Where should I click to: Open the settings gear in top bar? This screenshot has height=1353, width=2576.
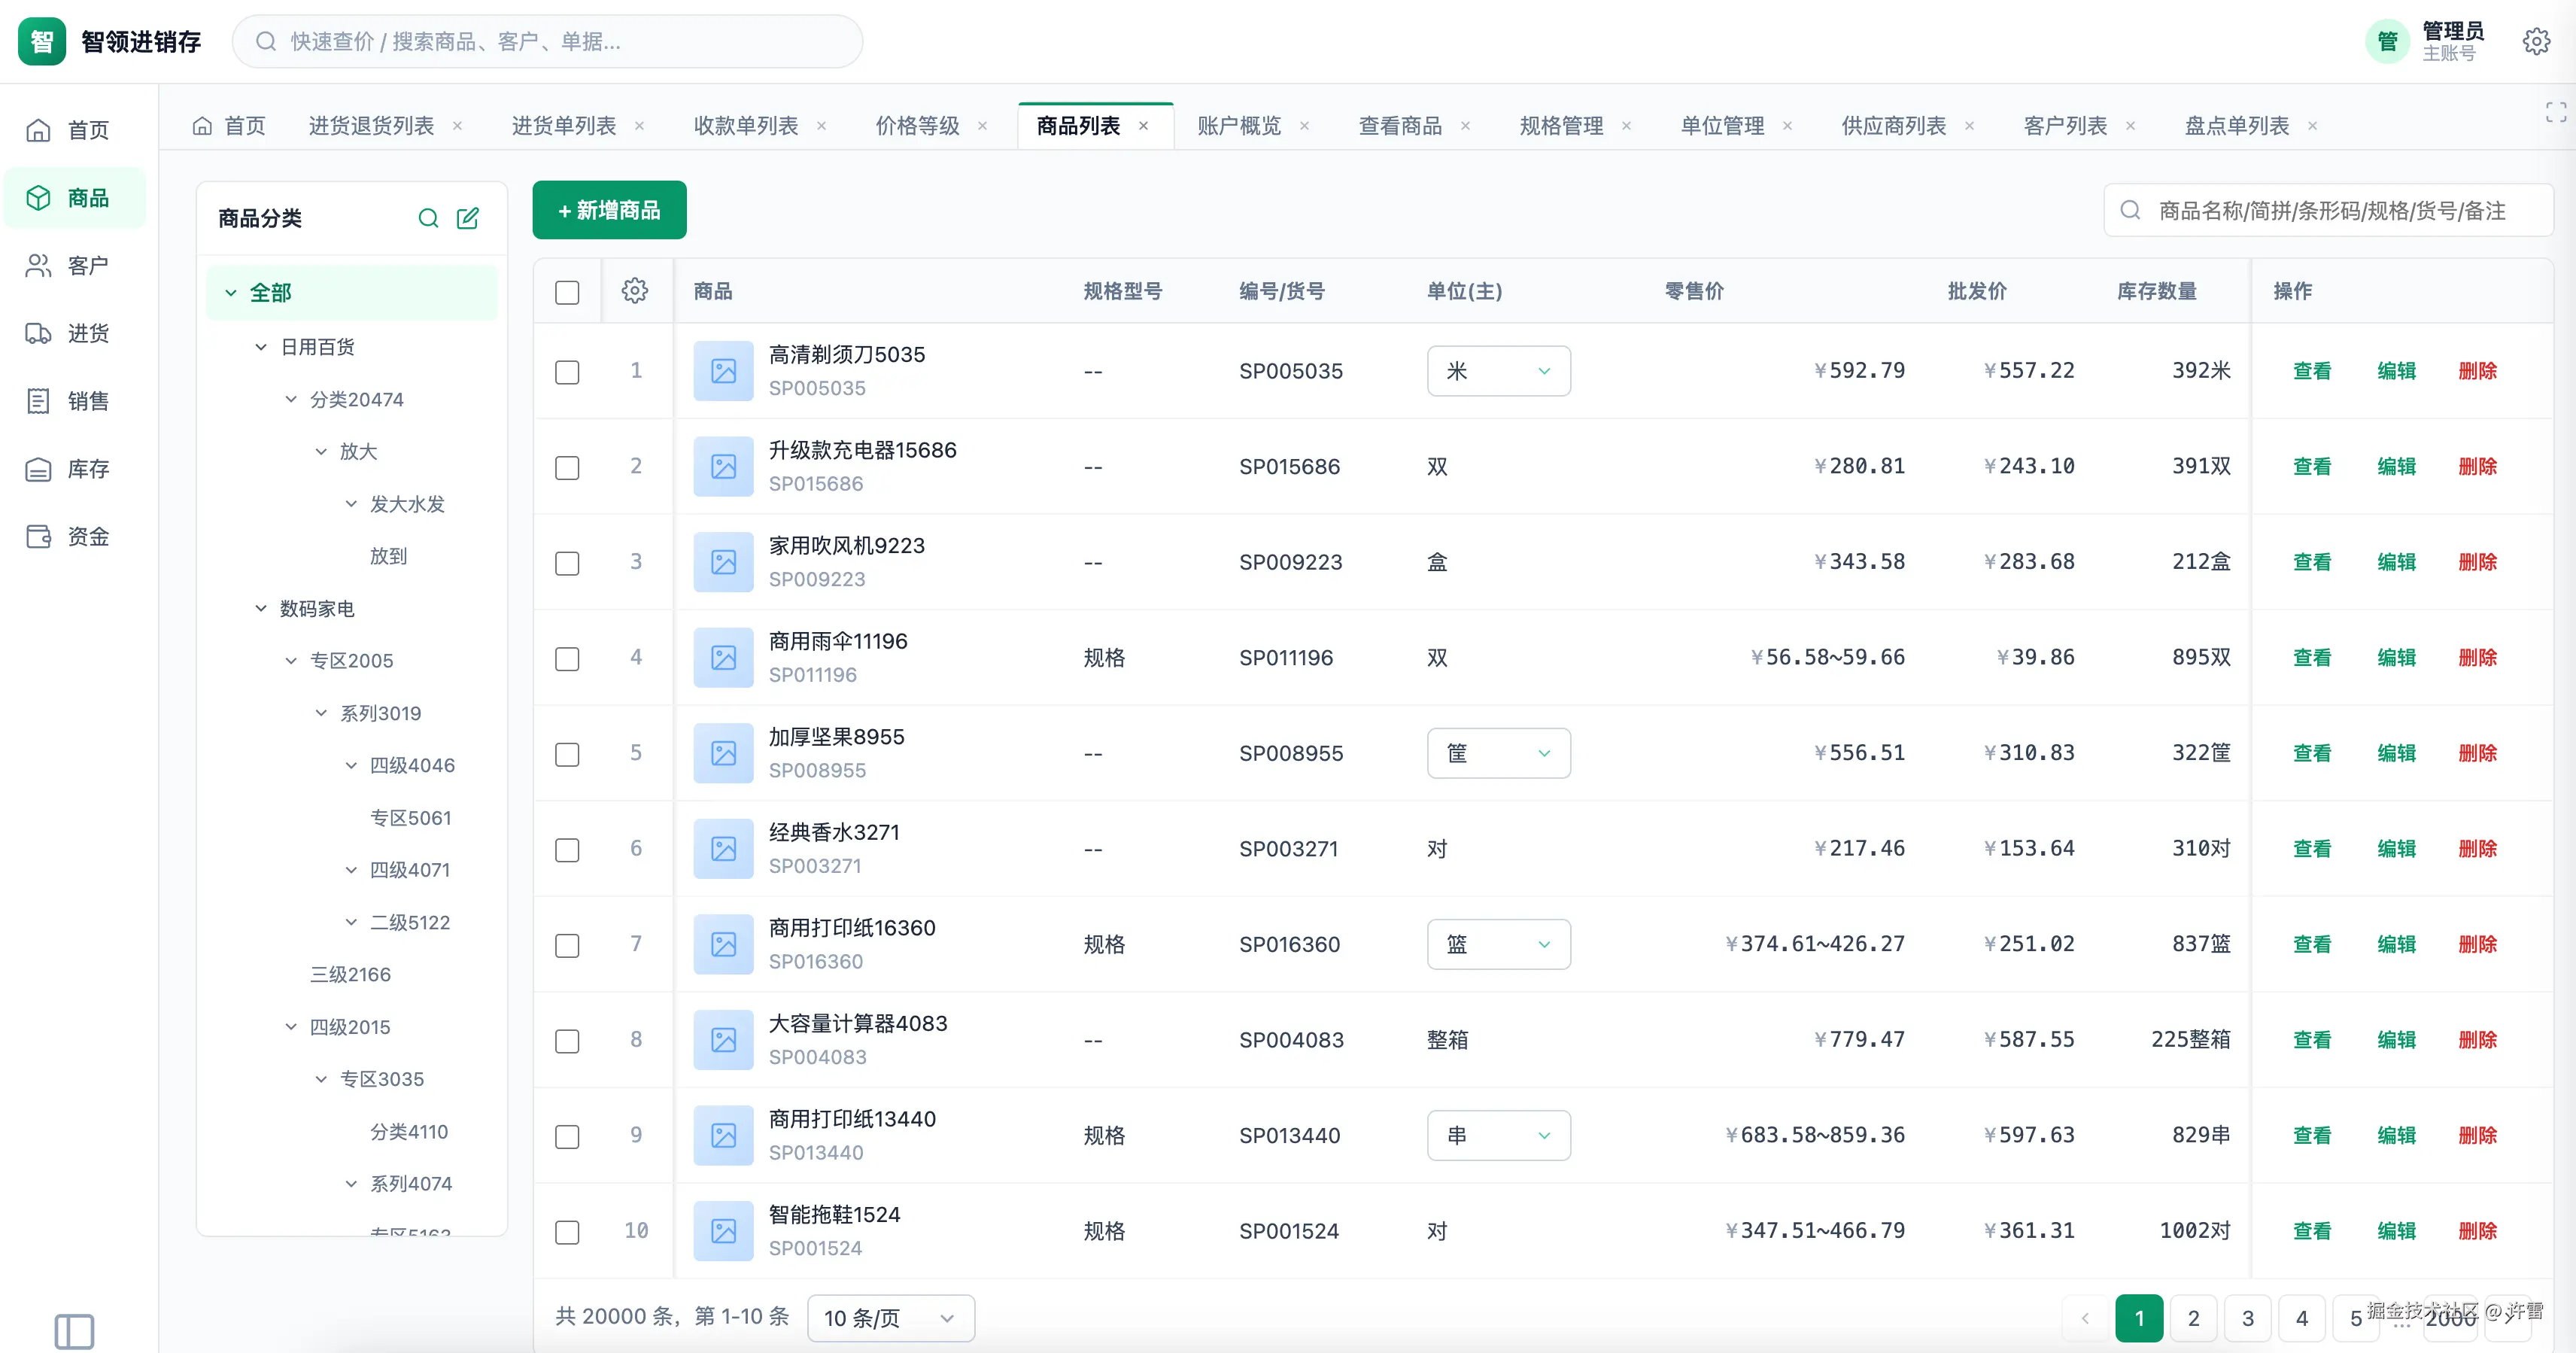tap(2536, 41)
